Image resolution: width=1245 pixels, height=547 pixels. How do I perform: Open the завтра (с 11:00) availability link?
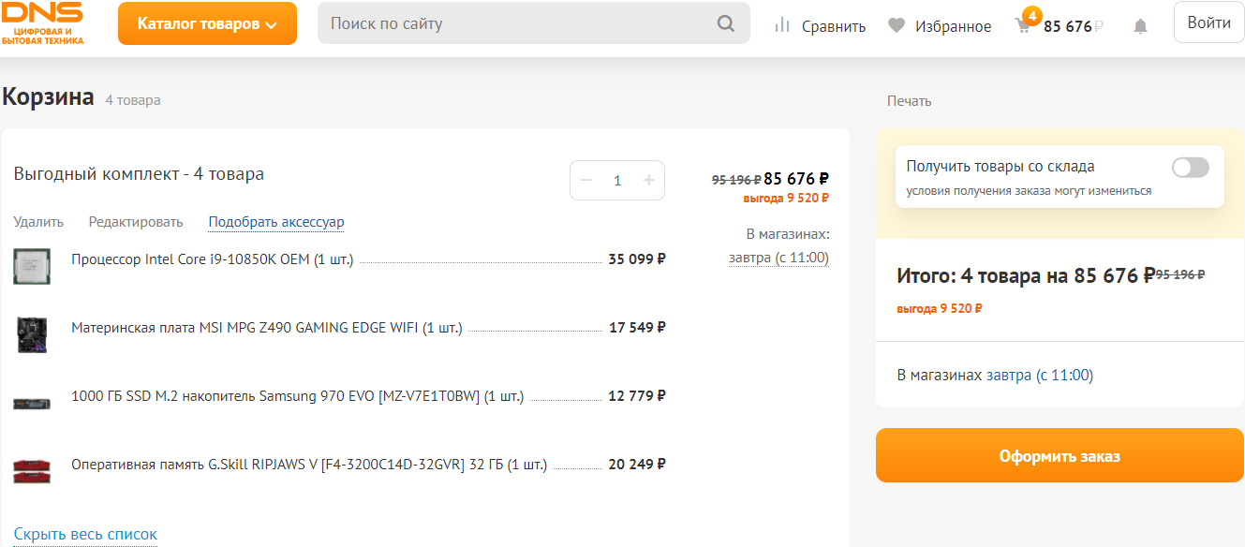click(778, 258)
